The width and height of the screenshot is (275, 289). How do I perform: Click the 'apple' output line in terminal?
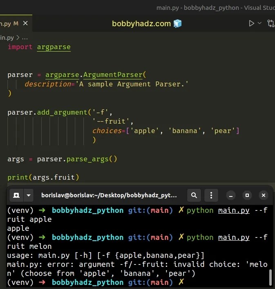[x=18, y=228]
